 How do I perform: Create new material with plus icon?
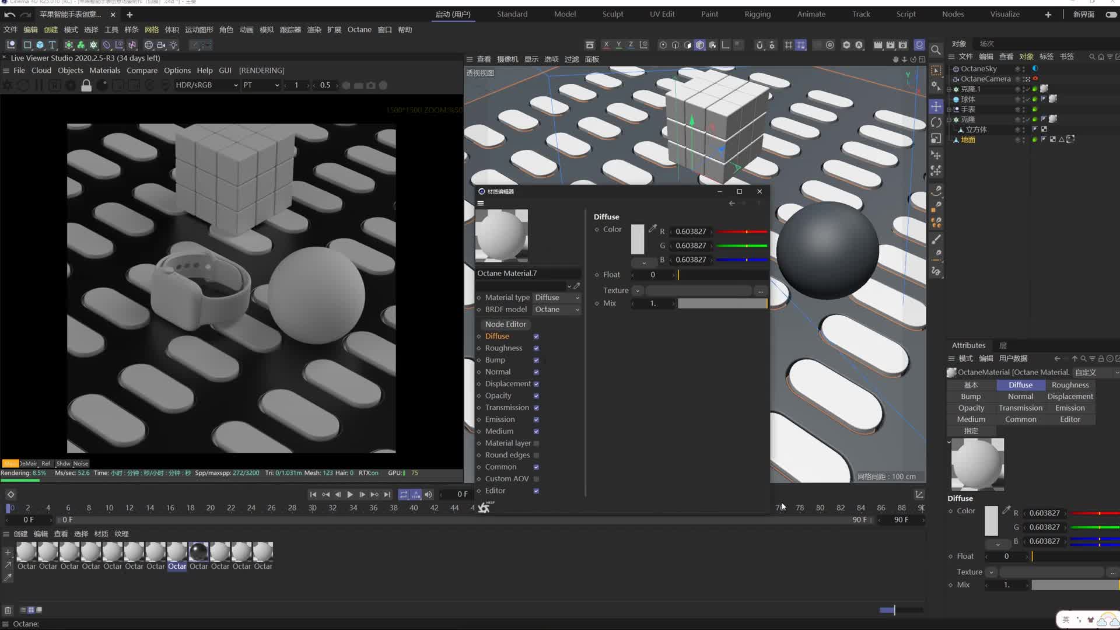8,552
